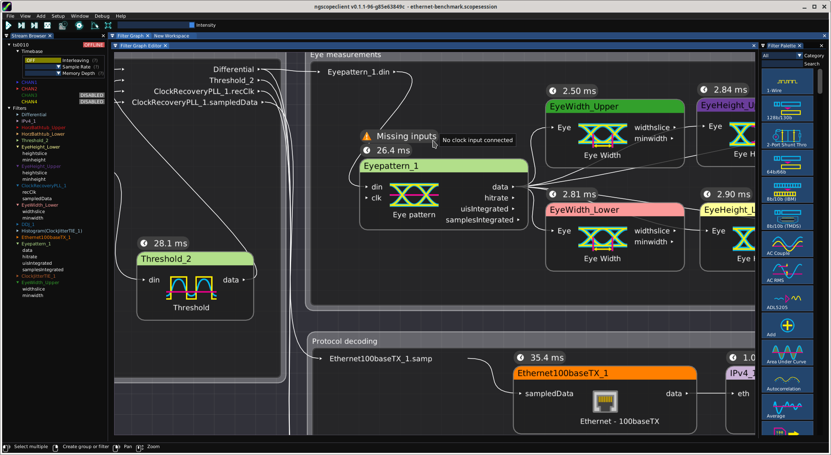Viewport: 831px width, 455px height.
Task: Toggle CHAN4 DISABLED badge
Action: [x=92, y=102]
